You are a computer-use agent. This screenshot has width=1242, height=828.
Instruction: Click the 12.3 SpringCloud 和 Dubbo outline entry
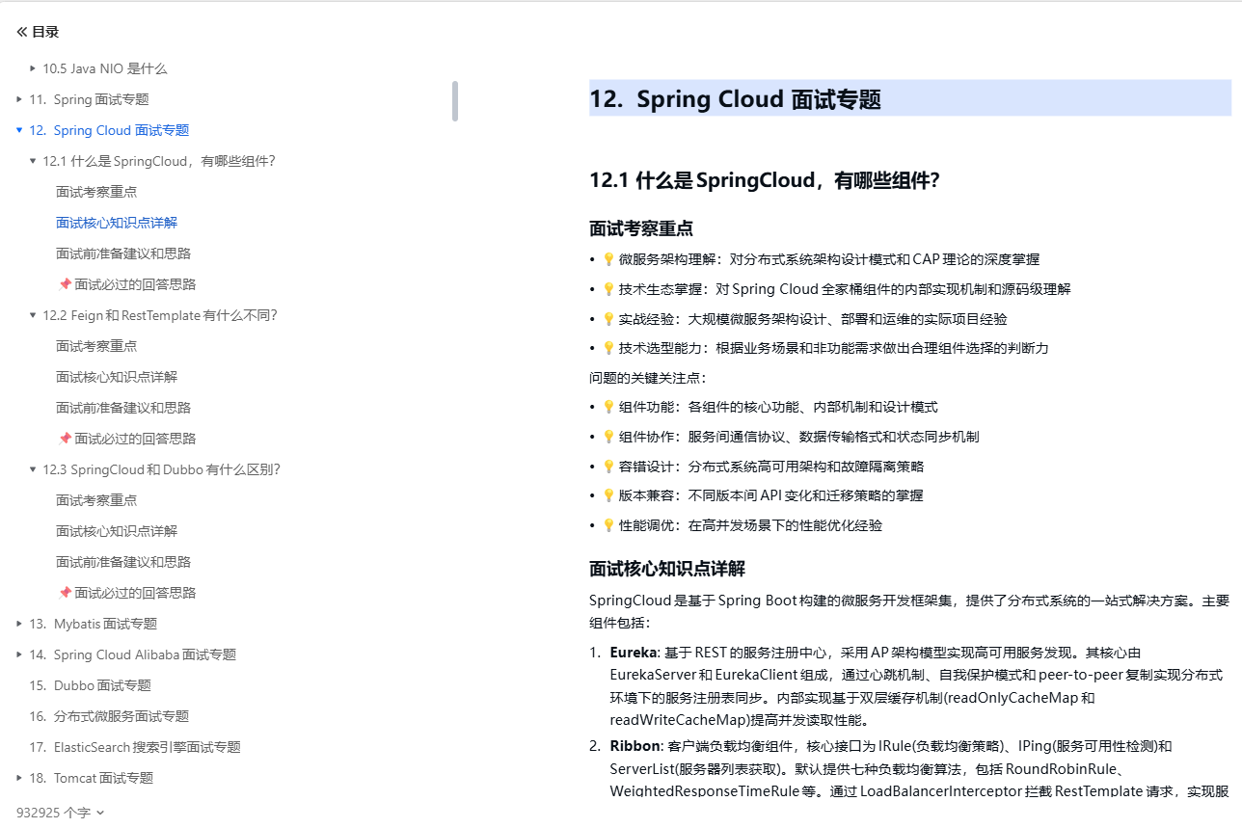[x=162, y=469]
